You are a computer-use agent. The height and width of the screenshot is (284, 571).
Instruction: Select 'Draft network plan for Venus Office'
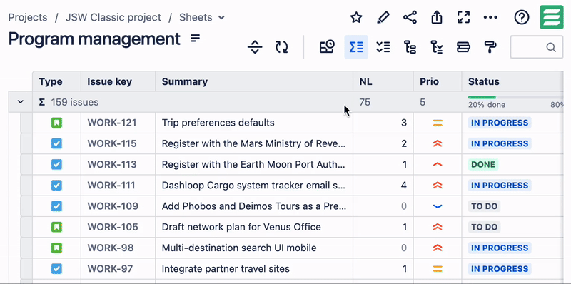(x=241, y=227)
